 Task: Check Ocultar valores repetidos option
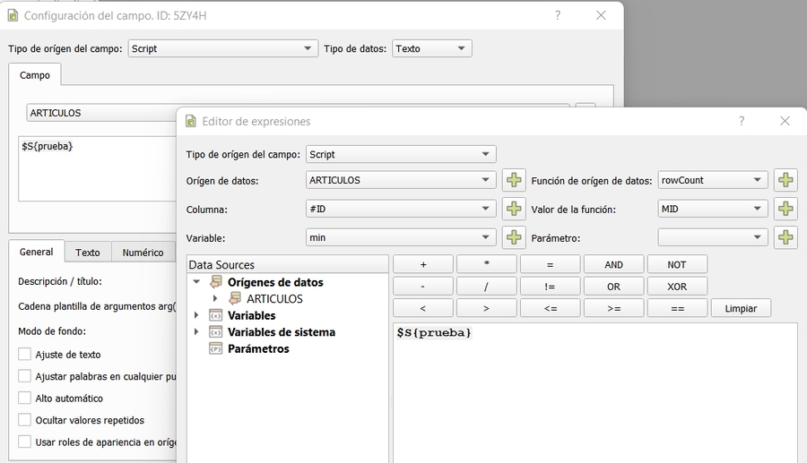tap(25, 420)
